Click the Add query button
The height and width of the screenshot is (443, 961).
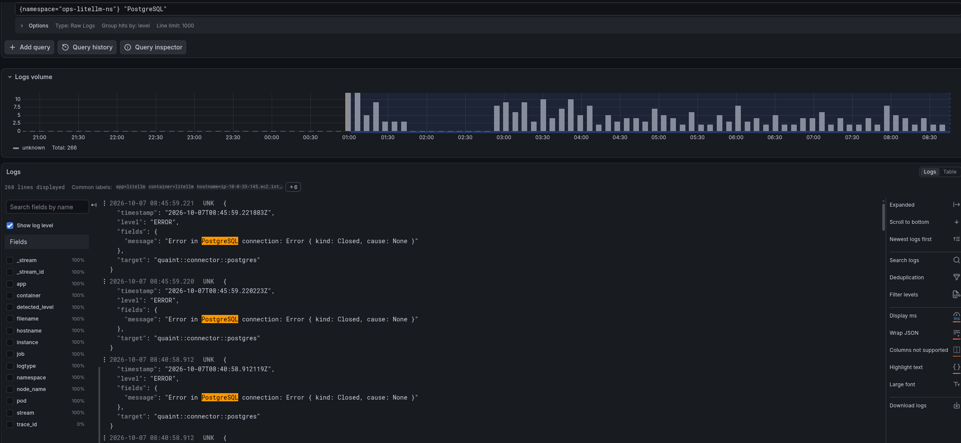tap(30, 47)
